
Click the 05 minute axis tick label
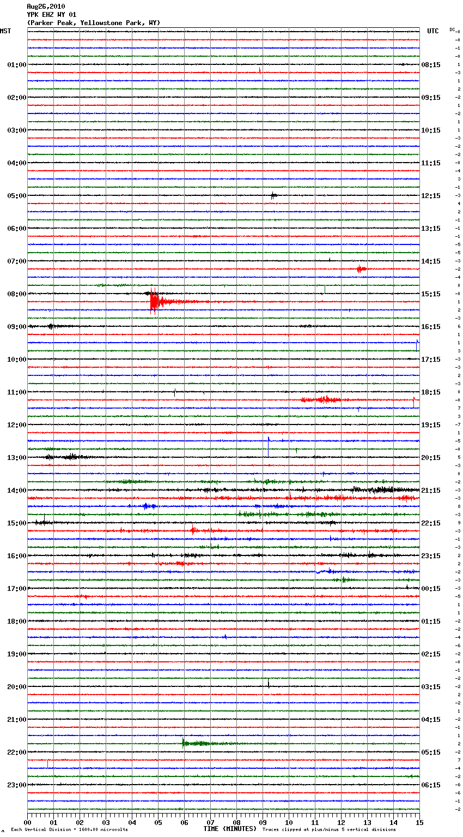[x=158, y=822]
